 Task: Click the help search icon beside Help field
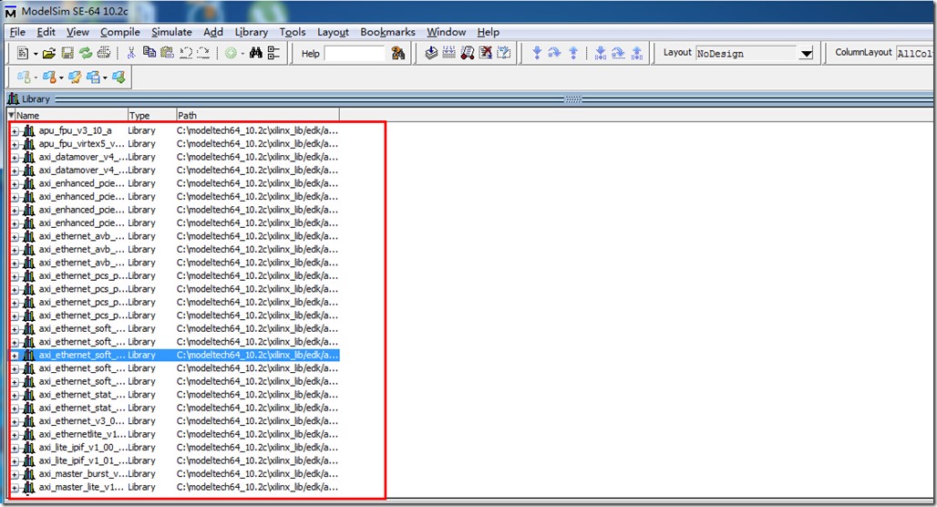pyautogui.click(x=398, y=53)
